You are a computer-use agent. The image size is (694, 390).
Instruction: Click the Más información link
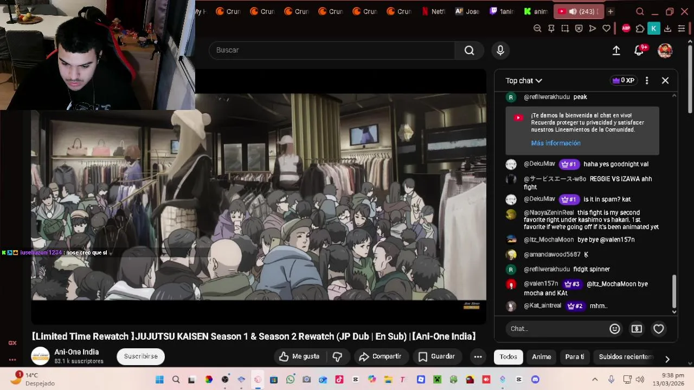coord(556,143)
